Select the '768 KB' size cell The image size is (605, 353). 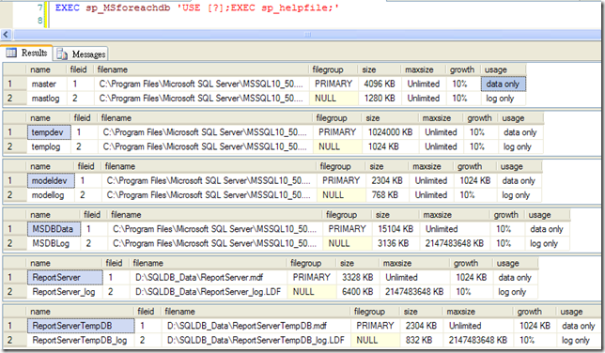[x=387, y=195]
